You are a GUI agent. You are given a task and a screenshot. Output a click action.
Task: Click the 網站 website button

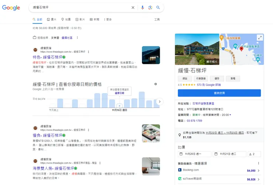pos(185,78)
